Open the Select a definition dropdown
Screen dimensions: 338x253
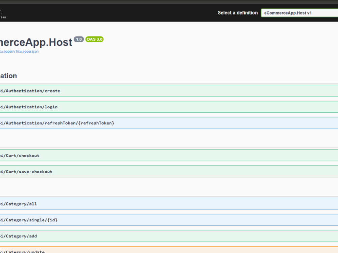click(299, 13)
